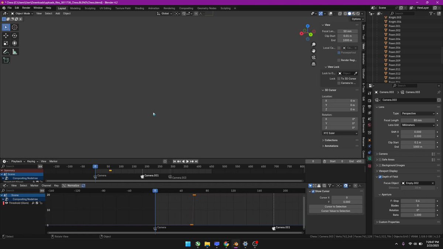Select the Annotate tool
Viewport: 443px width, 249px height.
point(6,52)
